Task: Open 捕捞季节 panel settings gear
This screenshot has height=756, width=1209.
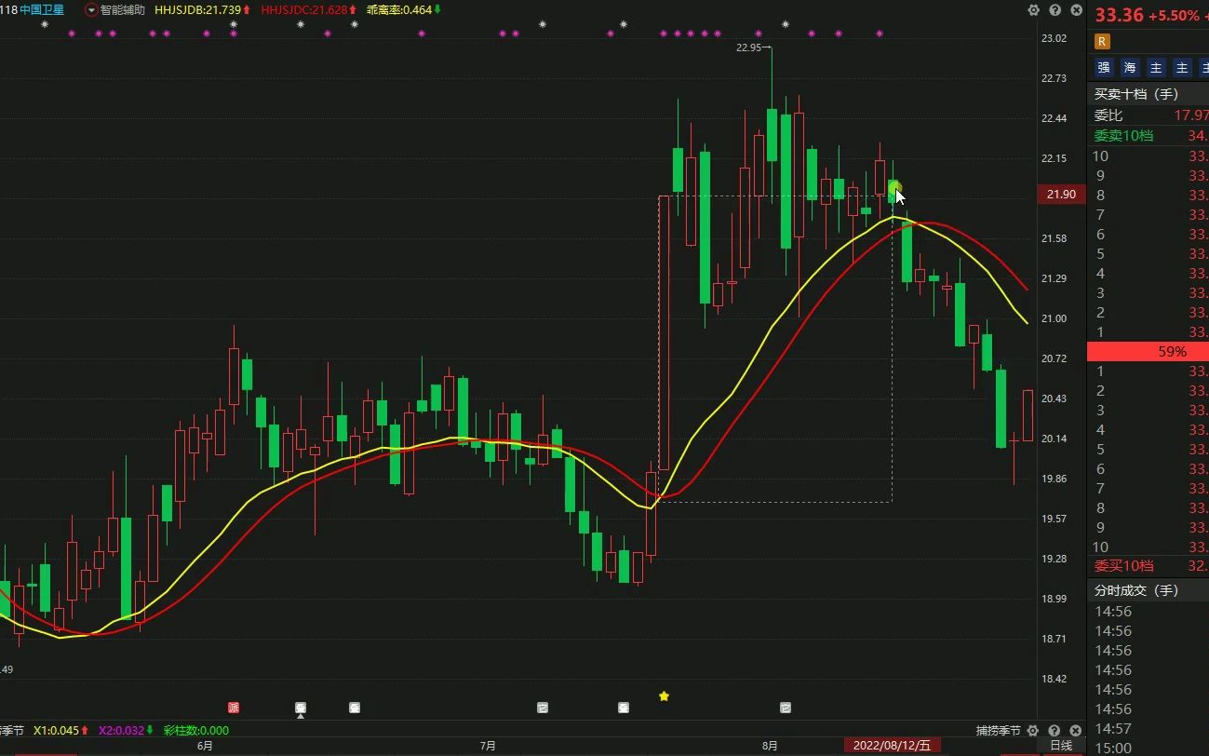Action: pos(1033,731)
